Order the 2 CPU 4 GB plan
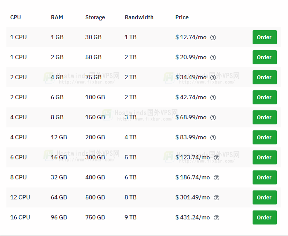The height and width of the screenshot is (236, 288). (x=265, y=77)
